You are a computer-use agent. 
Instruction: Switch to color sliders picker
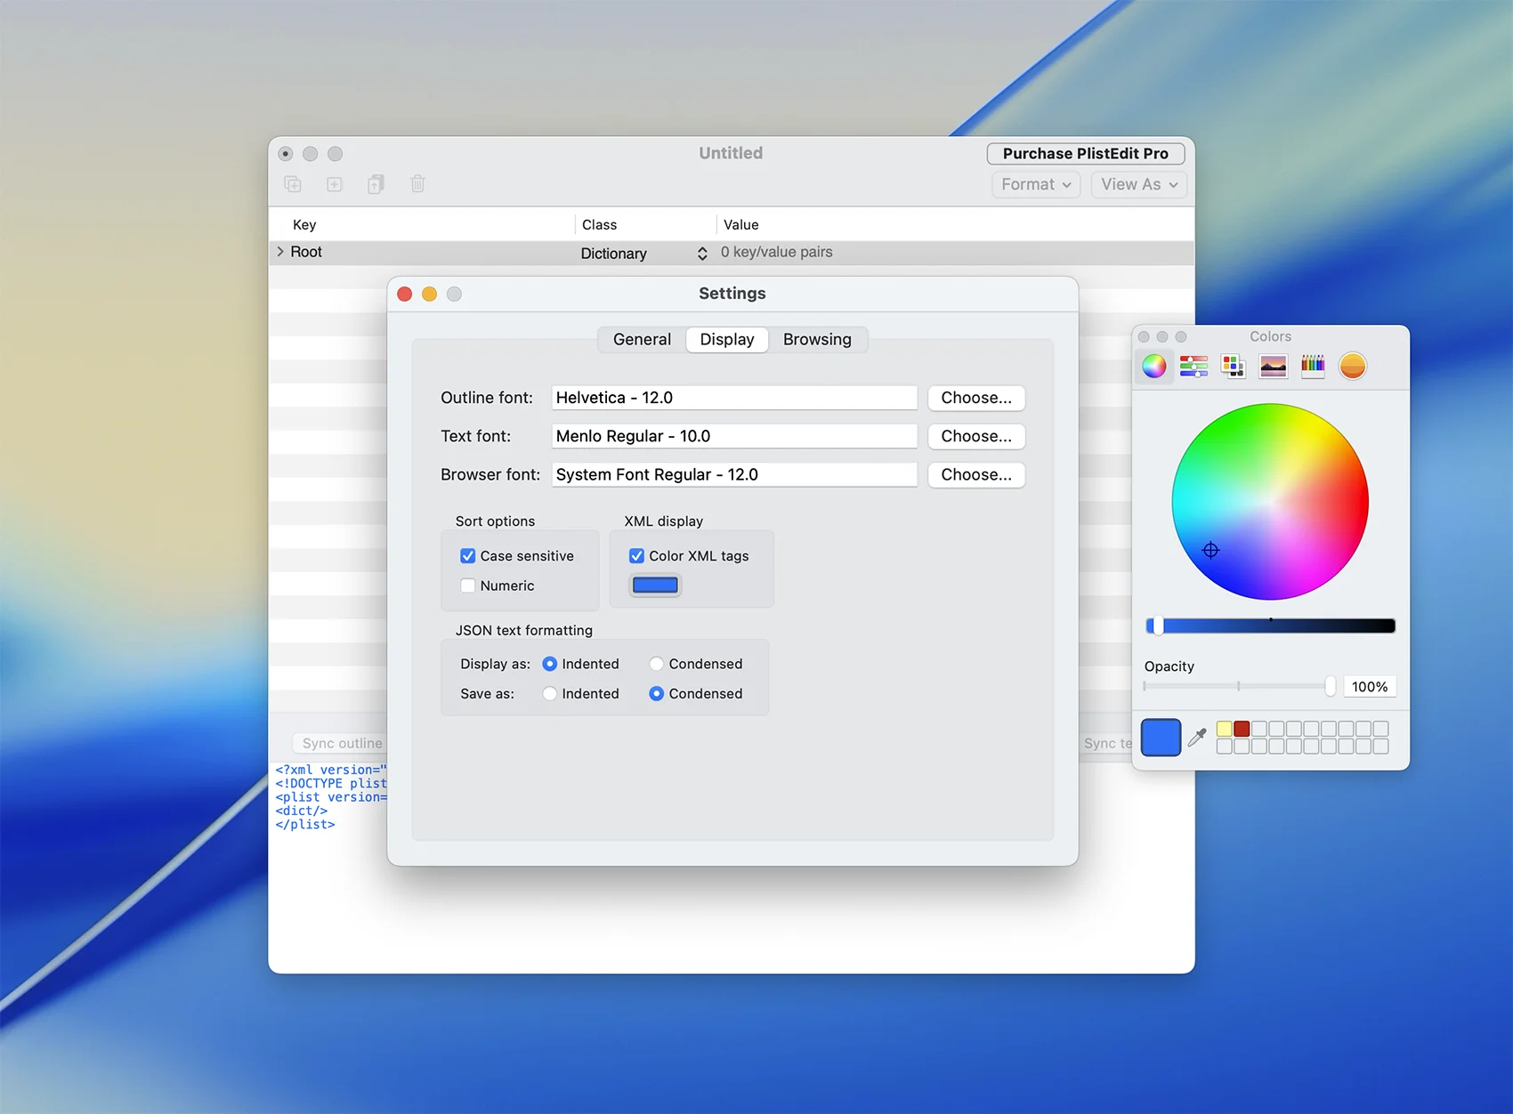pos(1193,366)
